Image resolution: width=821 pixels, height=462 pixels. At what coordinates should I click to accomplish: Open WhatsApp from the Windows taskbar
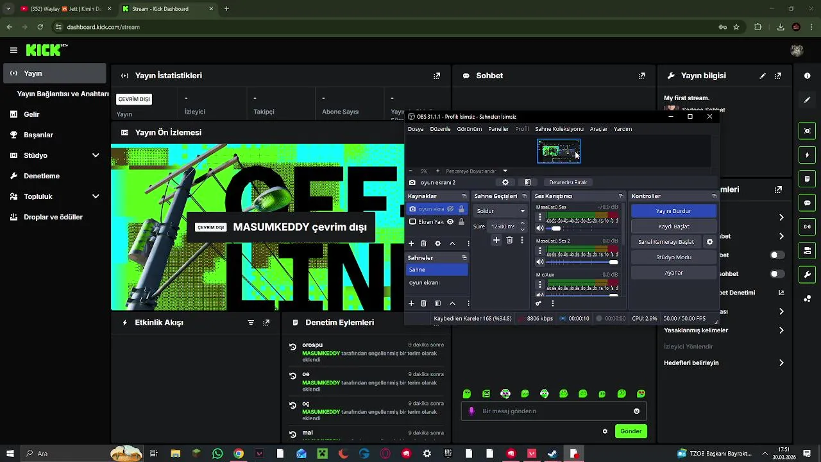pos(217,454)
